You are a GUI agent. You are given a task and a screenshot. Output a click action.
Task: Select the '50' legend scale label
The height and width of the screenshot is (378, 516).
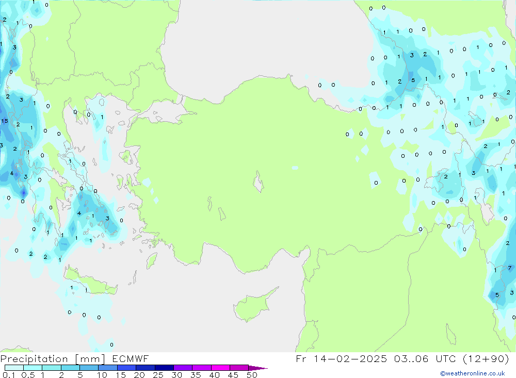click(252, 375)
